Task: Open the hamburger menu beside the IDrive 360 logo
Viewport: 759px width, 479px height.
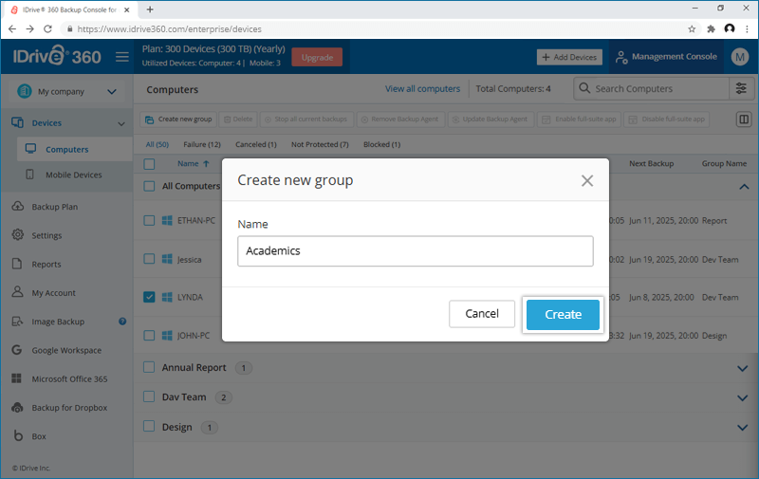Action: coord(122,57)
